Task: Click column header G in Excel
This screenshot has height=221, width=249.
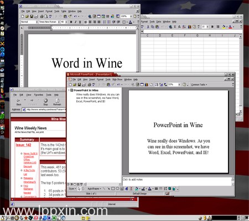Action: click(x=198, y=35)
